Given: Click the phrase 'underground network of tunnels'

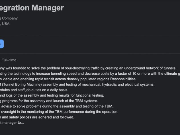Looking at the screenshot, I should [x=150, y=68].
